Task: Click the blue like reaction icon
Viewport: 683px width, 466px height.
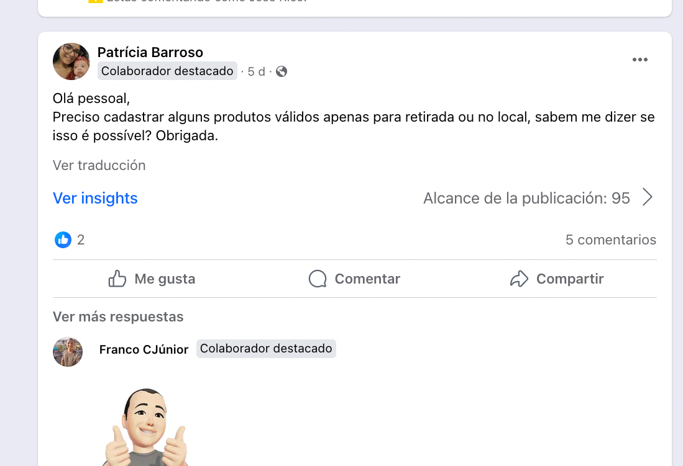Action: 63,240
